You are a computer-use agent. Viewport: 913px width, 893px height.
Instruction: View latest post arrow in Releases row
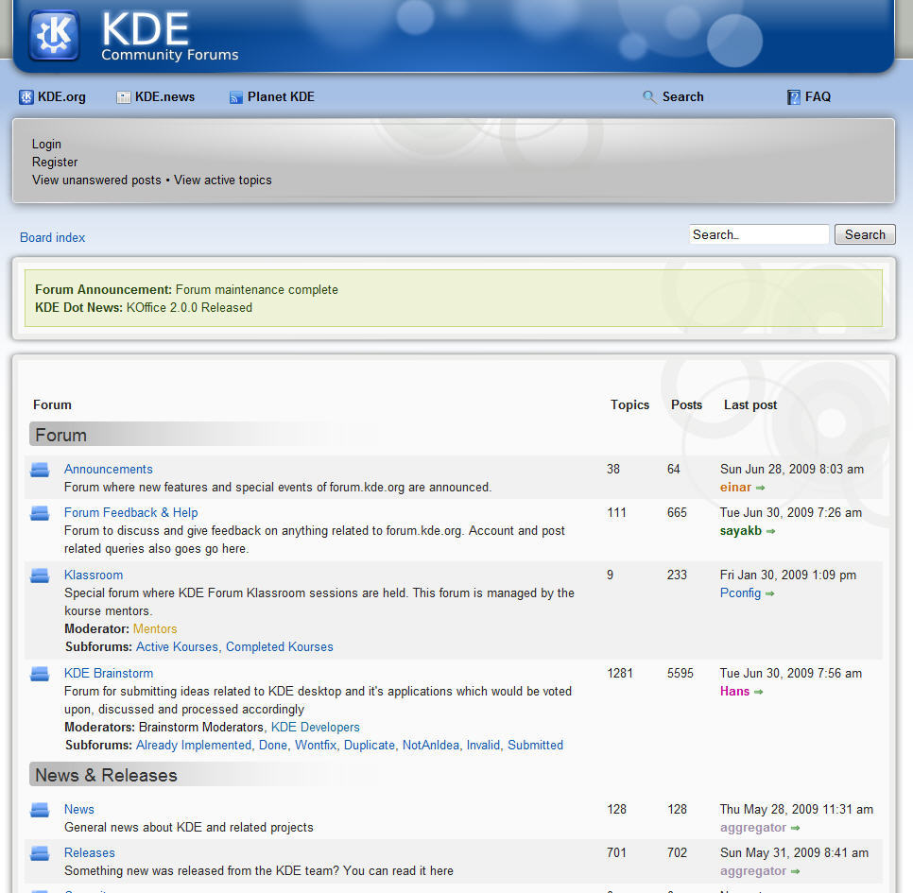(796, 872)
